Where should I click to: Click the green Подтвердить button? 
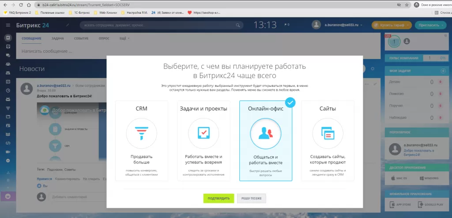[x=219, y=198]
